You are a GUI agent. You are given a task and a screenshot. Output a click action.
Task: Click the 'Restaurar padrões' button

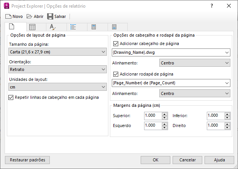[27, 160]
